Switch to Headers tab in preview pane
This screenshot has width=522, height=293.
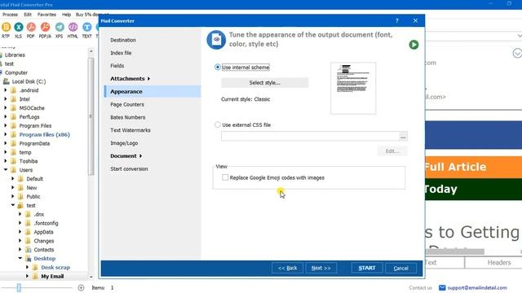[x=499, y=262]
